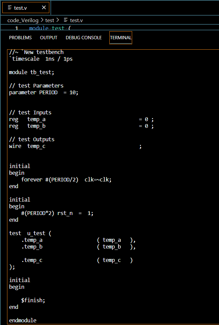Open the code_Verilog breadcrumb item
The height and width of the screenshot is (325, 219).
[23, 20]
